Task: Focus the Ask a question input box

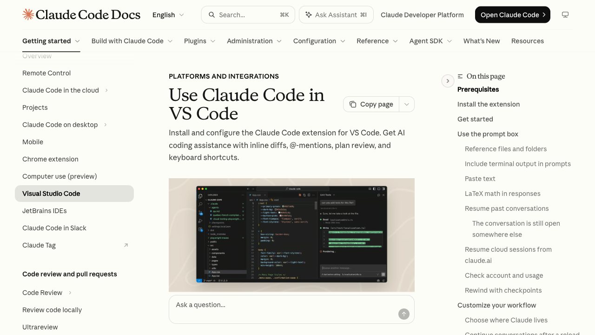Action: point(291,309)
